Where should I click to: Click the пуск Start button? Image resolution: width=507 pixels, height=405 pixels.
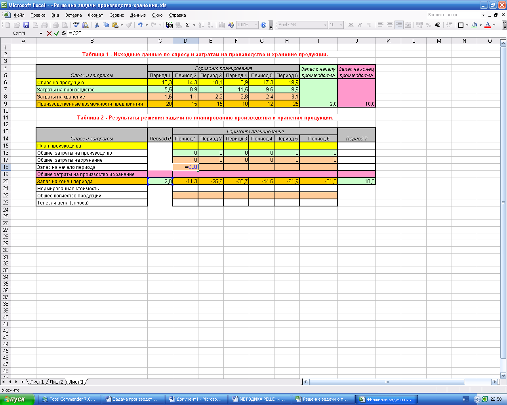(17, 399)
